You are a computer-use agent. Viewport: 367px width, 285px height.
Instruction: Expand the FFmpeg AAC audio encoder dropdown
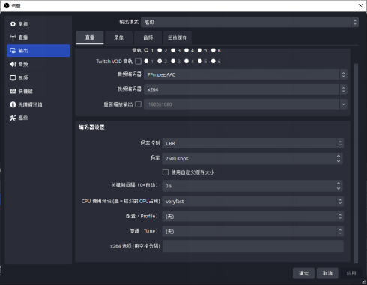point(246,74)
